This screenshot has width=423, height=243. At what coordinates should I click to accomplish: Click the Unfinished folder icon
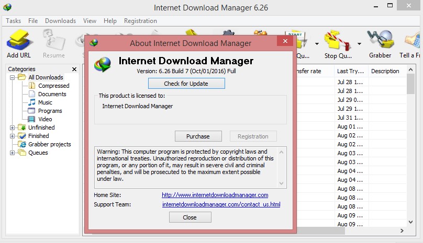tap(22, 128)
